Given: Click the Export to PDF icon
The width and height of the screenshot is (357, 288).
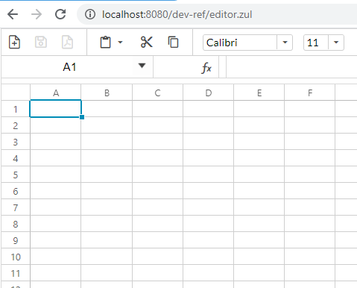Looking at the screenshot, I should [x=67, y=42].
